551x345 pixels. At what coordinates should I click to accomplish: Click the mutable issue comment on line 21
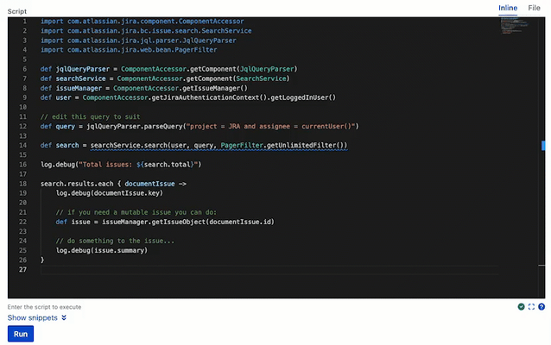click(x=136, y=212)
